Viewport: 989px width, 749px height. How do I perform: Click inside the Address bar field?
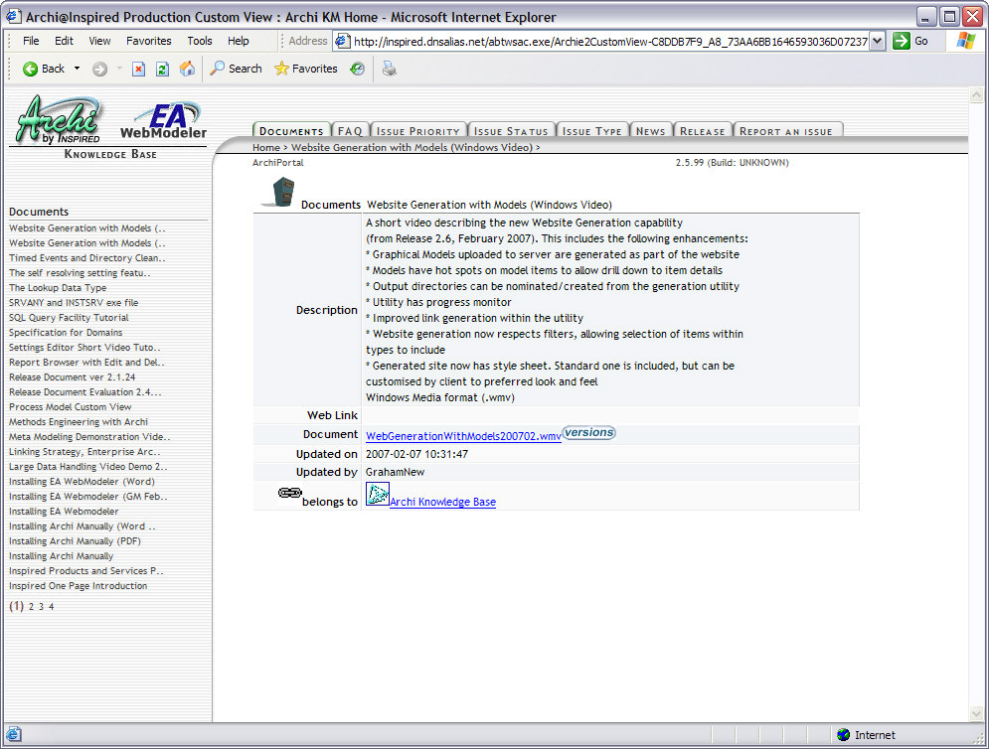click(596, 41)
